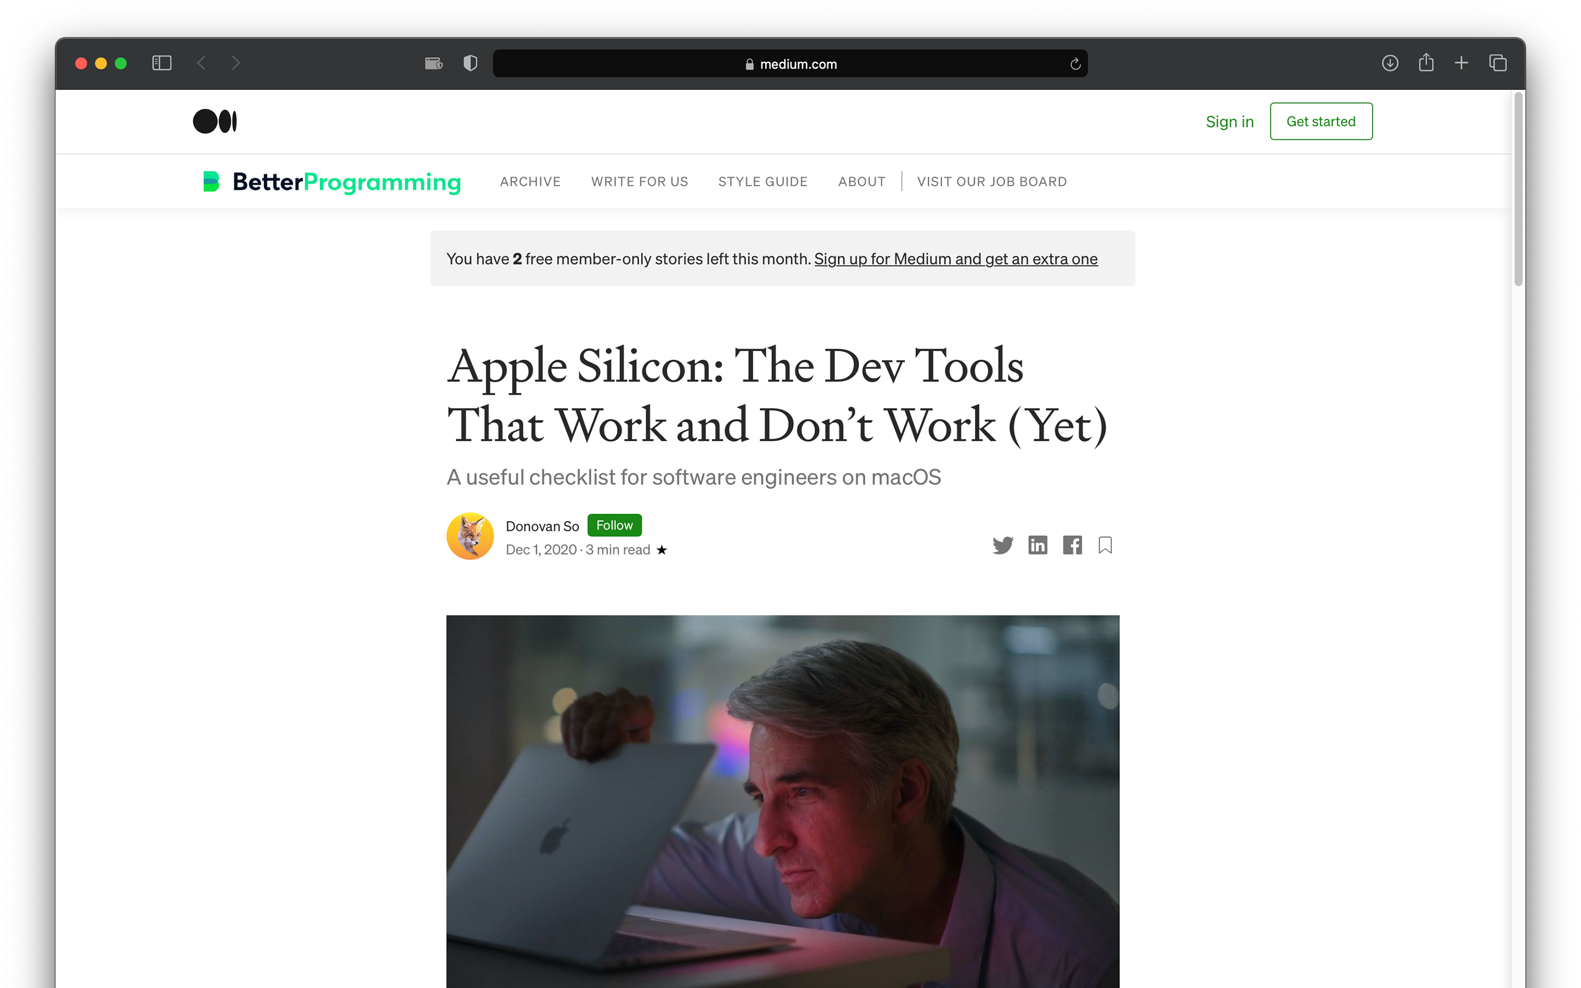The image size is (1581, 988).
Task: Click the Sign in link
Action: [1230, 121]
